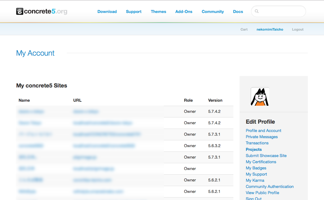324x200 pixels.
Task: Open Profile and Account link
Action: pos(263,131)
